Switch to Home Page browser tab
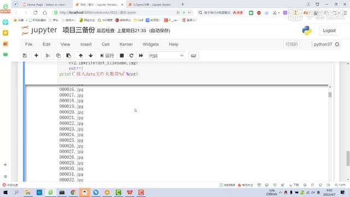This screenshot has width=350, height=197. [46, 4]
